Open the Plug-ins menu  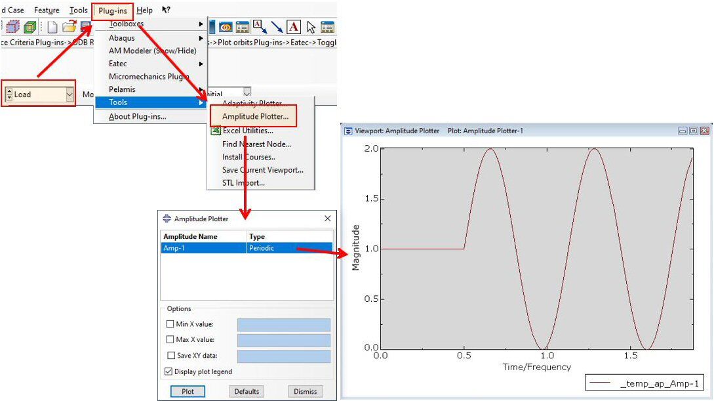tap(113, 10)
